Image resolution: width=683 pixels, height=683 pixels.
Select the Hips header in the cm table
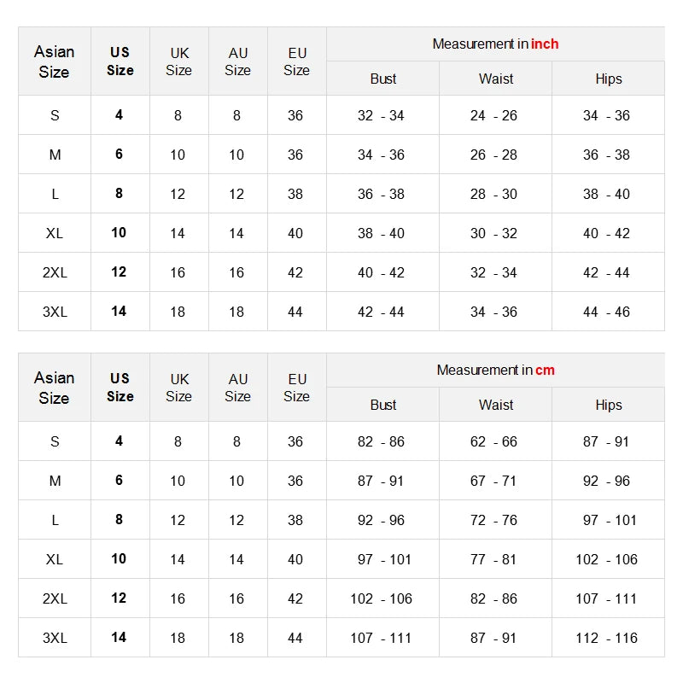[609, 405]
